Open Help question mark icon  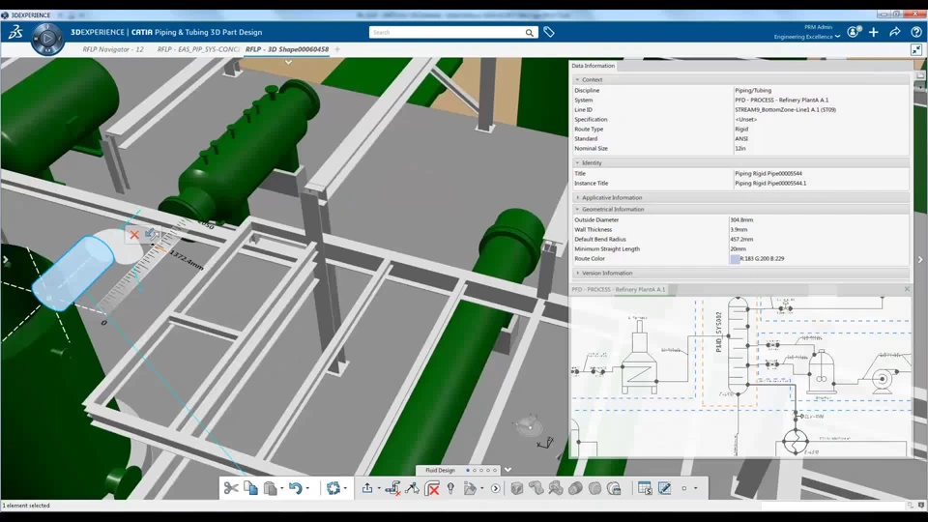[x=916, y=32]
